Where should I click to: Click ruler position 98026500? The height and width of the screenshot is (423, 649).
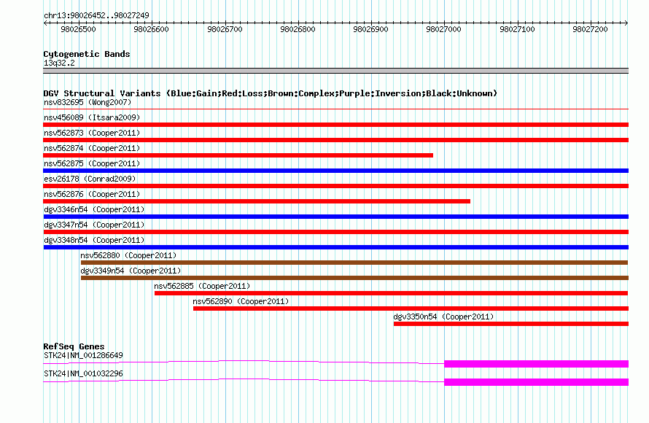[78, 29]
